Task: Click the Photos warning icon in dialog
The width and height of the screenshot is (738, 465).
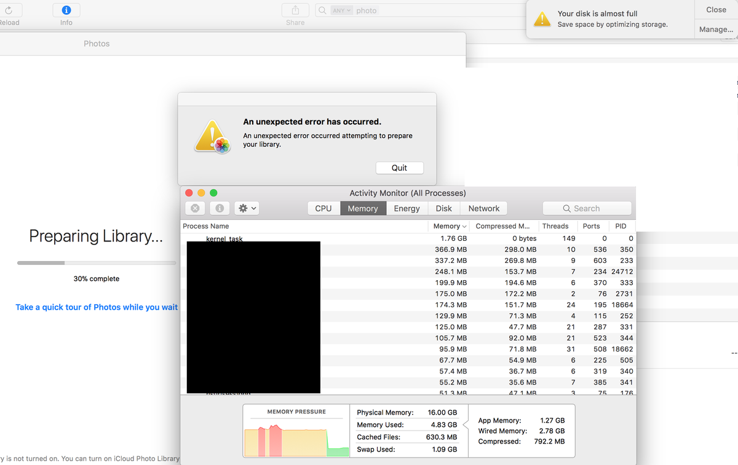Action: tap(212, 136)
